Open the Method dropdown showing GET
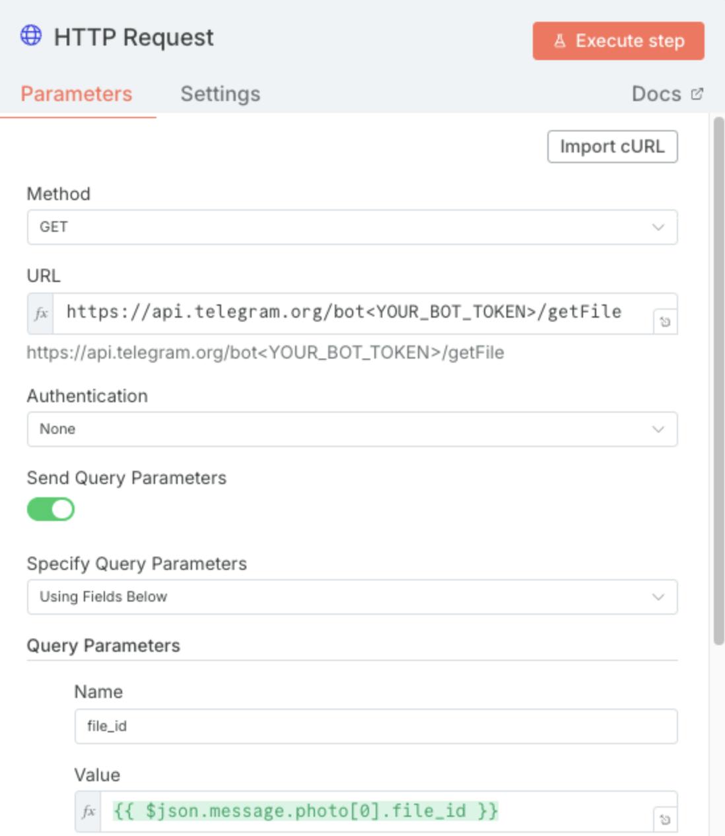Viewport: 725px width, 836px height. [x=352, y=227]
